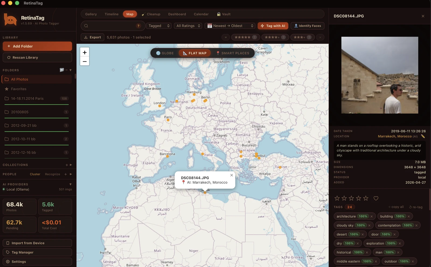The image size is (431, 267).
Task: Click Import from Device
Action: (37, 243)
